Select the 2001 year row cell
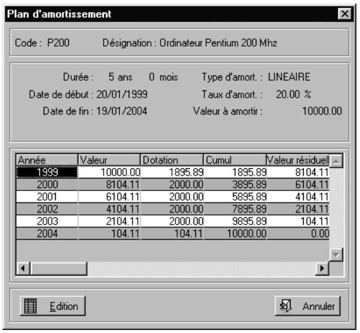This screenshot has width=360, height=333. coord(47,196)
